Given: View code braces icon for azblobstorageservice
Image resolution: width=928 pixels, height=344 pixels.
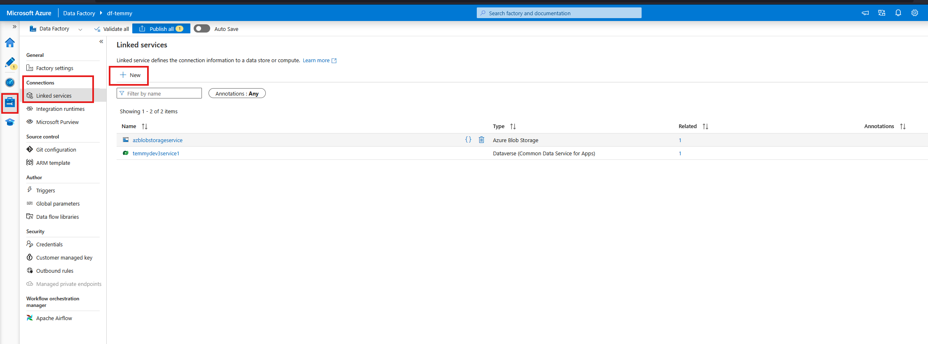Looking at the screenshot, I should pyautogui.click(x=468, y=140).
